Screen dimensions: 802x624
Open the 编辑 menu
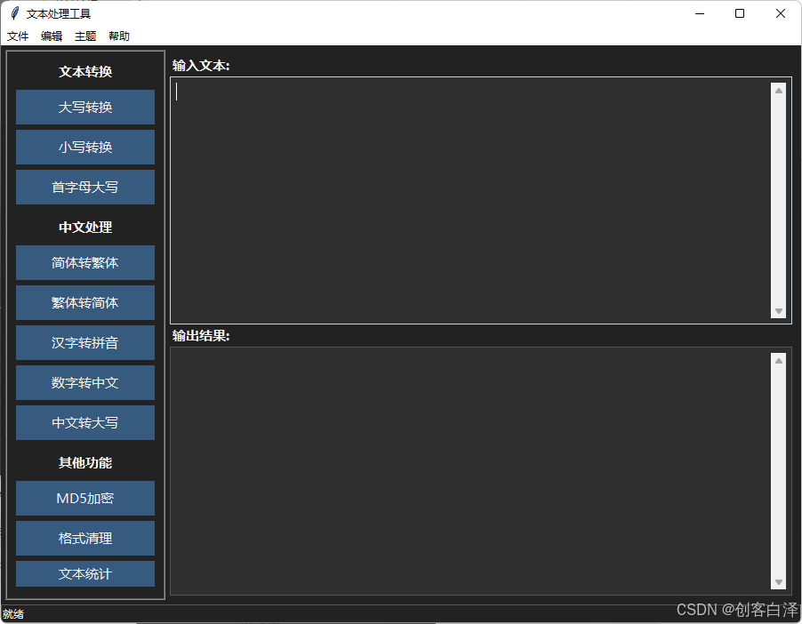point(52,36)
